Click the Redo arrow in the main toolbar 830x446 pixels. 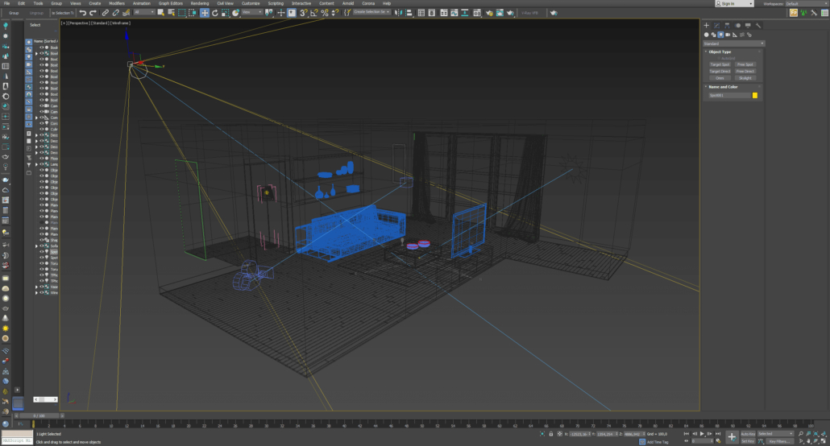point(93,13)
